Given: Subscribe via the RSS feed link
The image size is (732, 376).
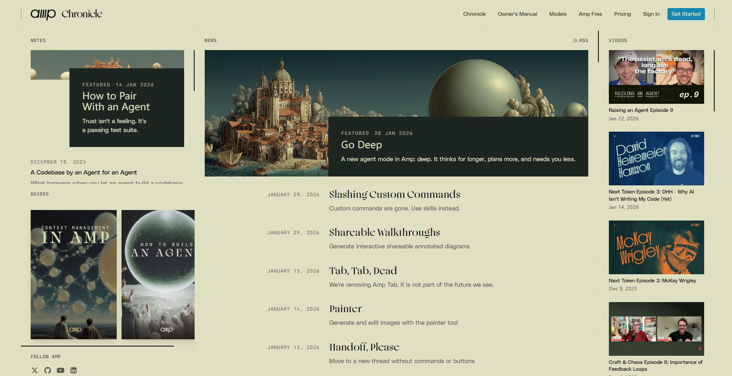Looking at the screenshot, I should tap(581, 40).
